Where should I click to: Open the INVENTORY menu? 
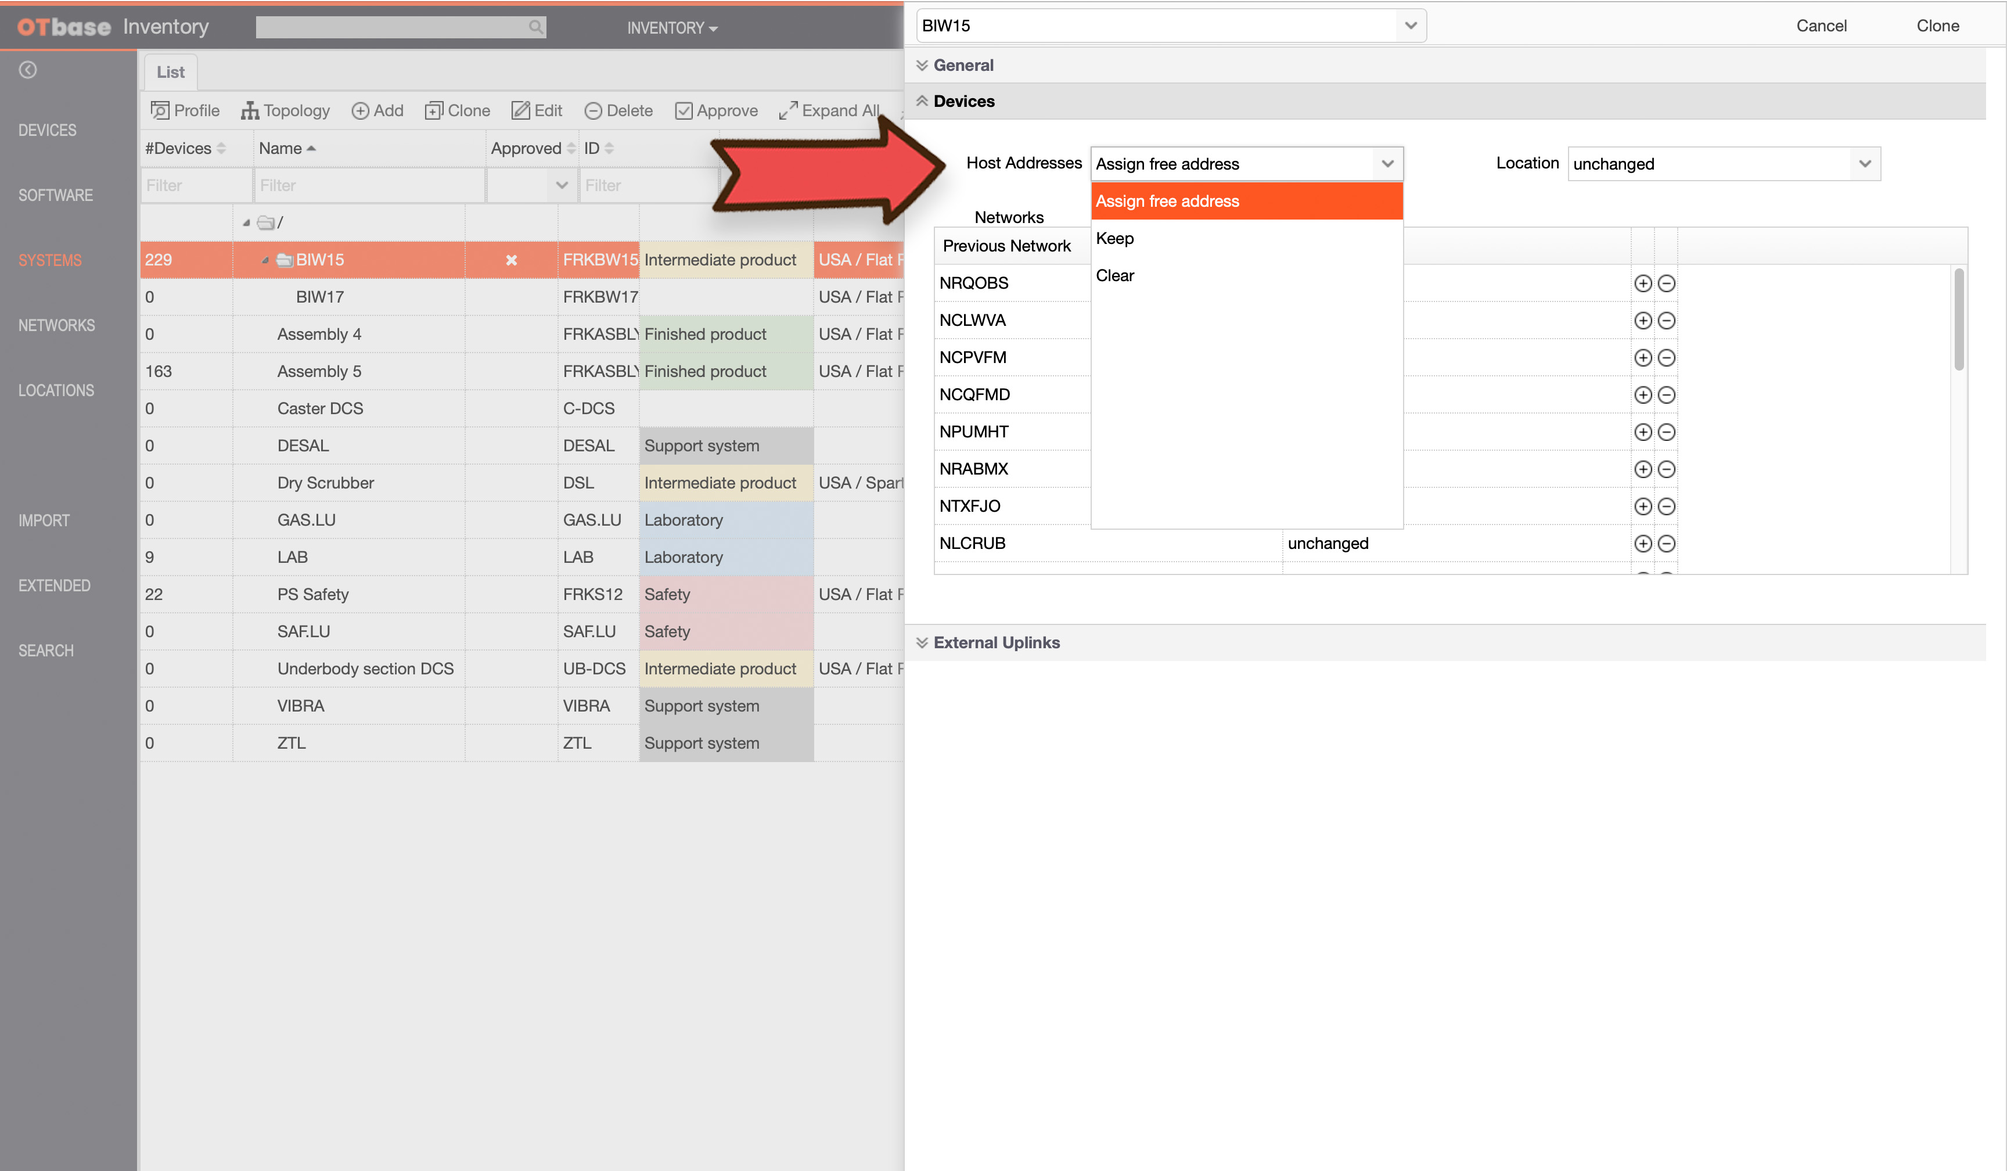[x=672, y=28]
